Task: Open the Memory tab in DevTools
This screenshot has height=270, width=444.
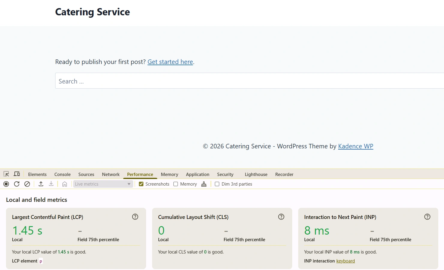Action: coord(169,174)
